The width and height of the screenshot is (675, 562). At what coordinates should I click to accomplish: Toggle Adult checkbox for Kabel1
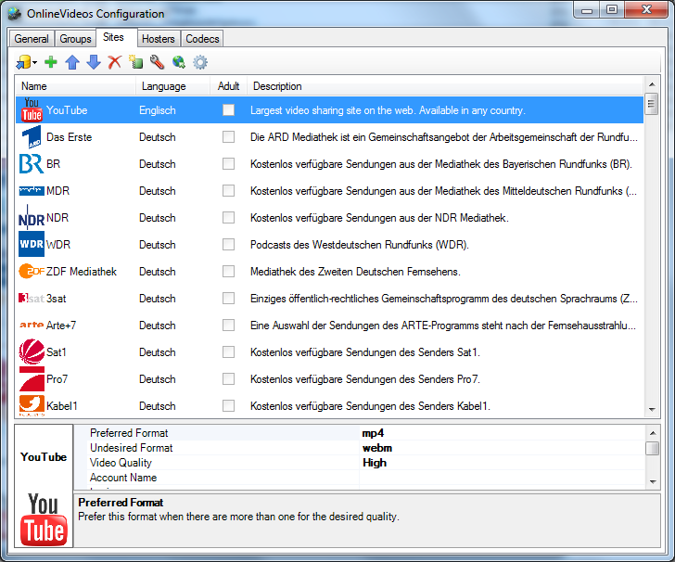(x=229, y=405)
